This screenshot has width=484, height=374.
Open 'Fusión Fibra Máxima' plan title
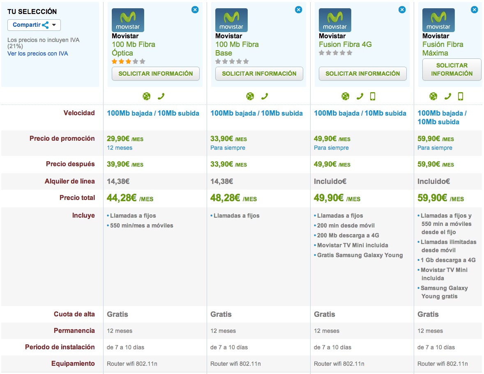point(443,49)
